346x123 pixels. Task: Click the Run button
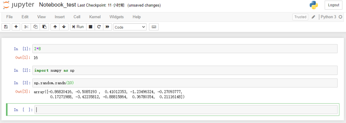coord(78,27)
